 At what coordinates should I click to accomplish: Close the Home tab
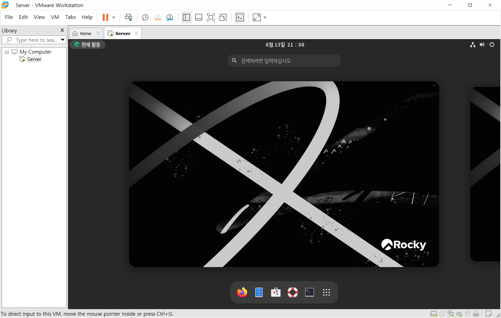(98, 33)
